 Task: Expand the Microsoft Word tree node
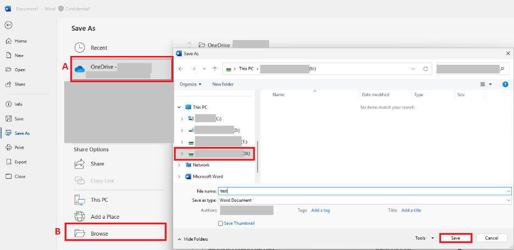[179, 177]
